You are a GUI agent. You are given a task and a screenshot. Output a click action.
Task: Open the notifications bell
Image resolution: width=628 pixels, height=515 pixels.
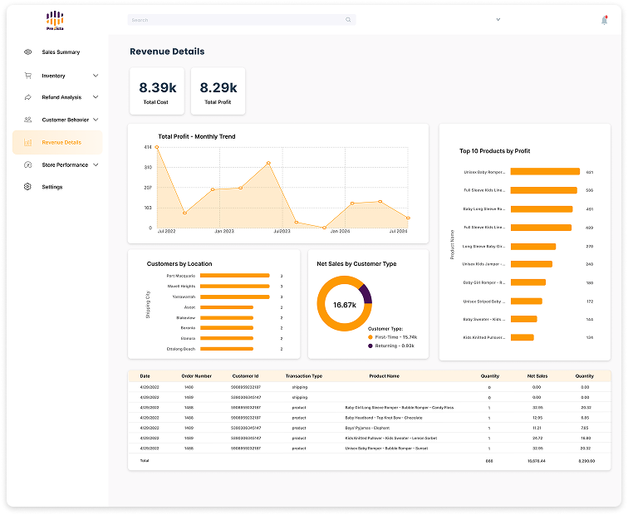pos(605,20)
